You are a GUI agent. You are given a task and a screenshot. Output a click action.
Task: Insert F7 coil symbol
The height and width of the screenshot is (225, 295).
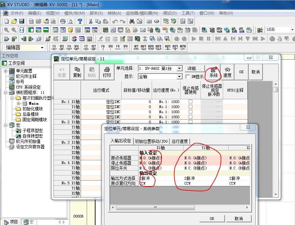86,47
